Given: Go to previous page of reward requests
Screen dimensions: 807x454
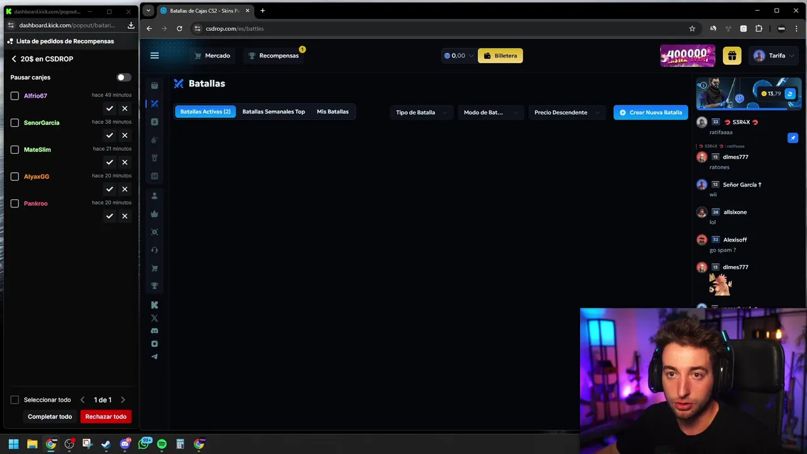Looking at the screenshot, I should click(83, 400).
